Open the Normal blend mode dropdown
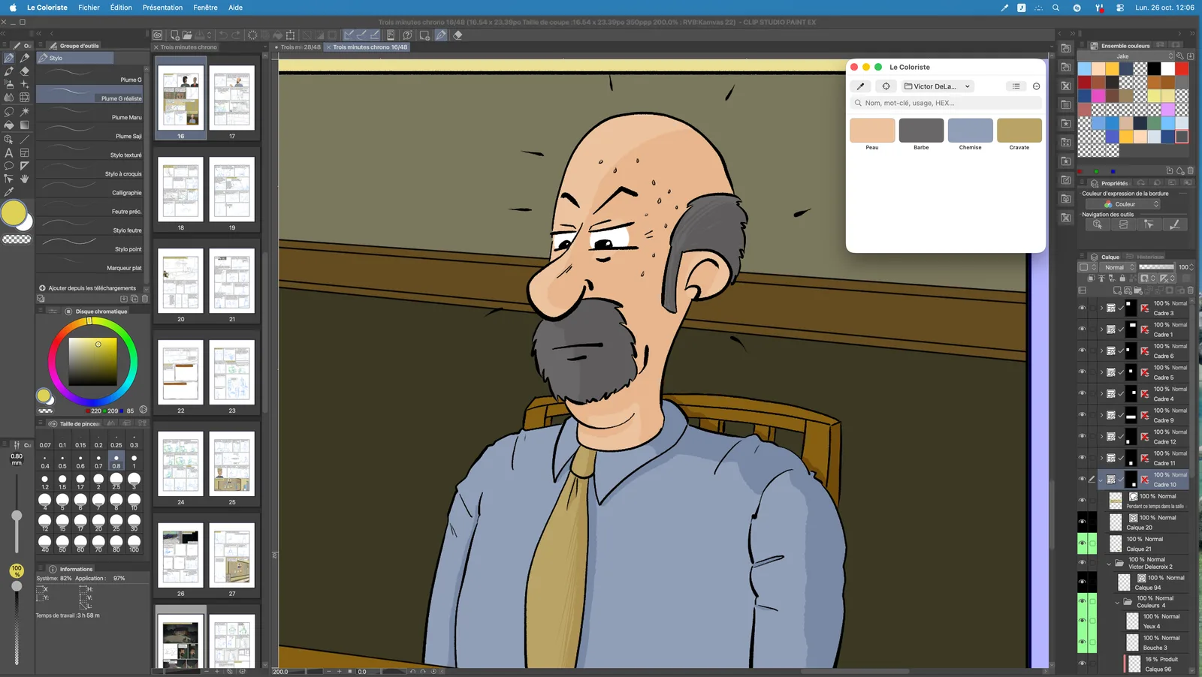Viewport: 1202px width, 677px height. tap(1119, 267)
